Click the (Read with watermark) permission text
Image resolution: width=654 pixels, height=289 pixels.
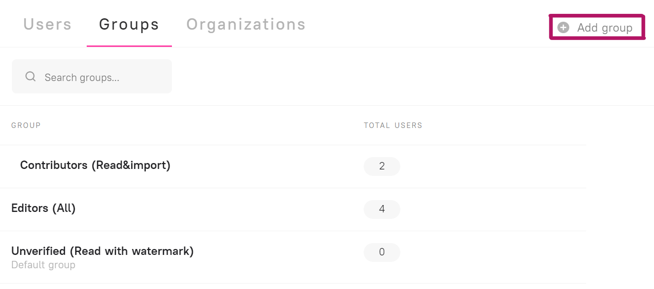point(131,251)
